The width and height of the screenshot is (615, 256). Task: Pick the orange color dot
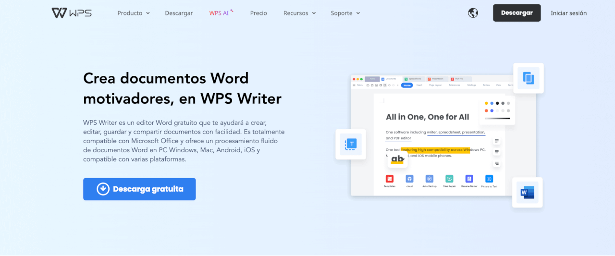coord(486,110)
